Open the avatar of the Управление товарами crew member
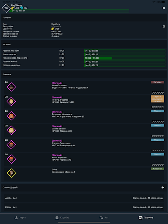Viewport: 168px width, 224px height. point(11,116)
